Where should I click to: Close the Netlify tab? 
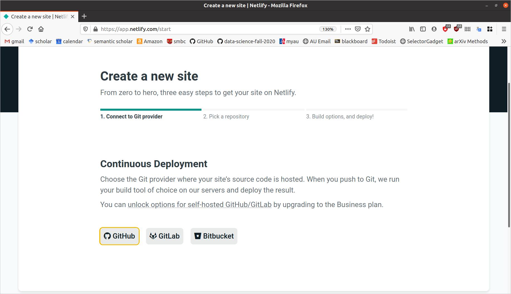[x=72, y=16]
